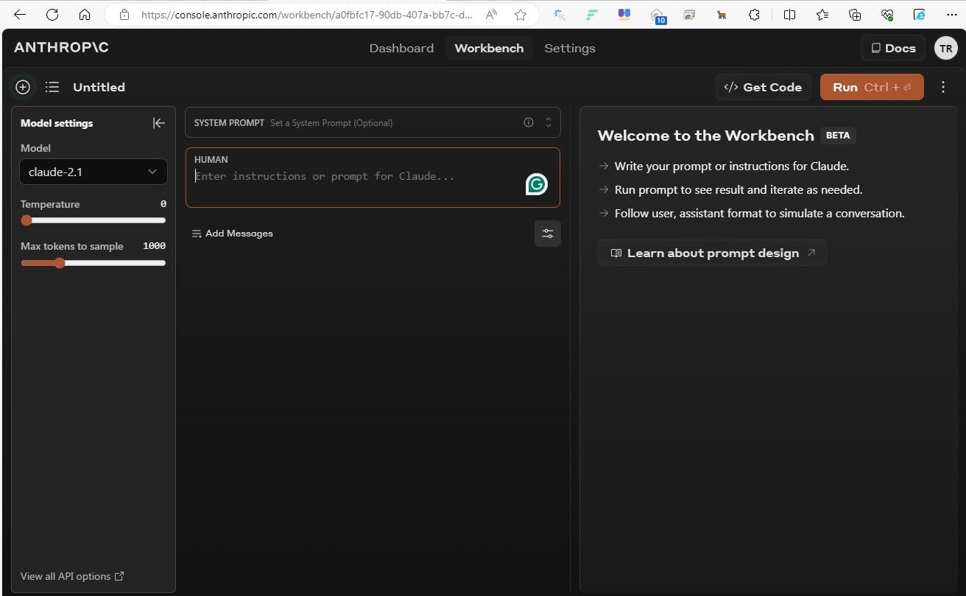
Task: Collapse the Model settings panel
Action: (158, 123)
